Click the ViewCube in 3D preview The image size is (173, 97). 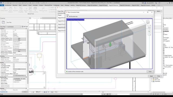[x=148, y=22]
